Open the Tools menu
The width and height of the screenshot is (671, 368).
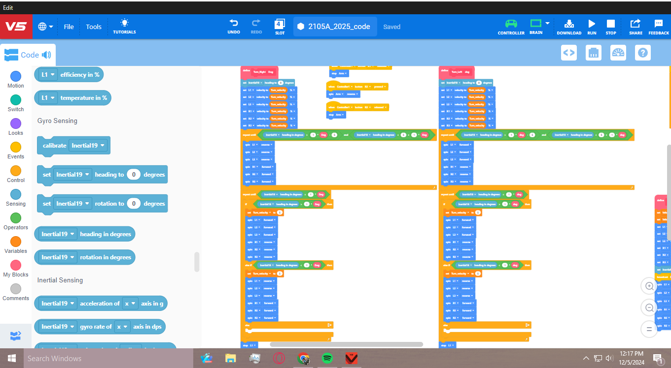[93, 27]
